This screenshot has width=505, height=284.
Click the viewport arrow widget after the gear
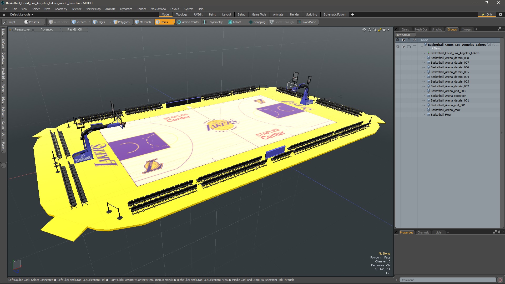pyautogui.click(x=388, y=30)
